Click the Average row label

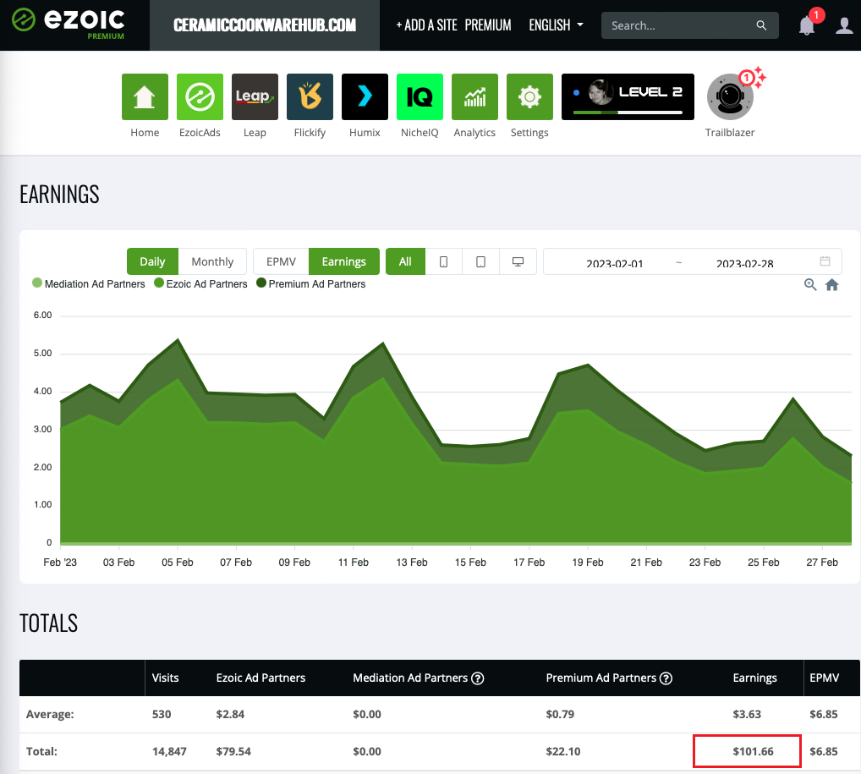coord(50,714)
